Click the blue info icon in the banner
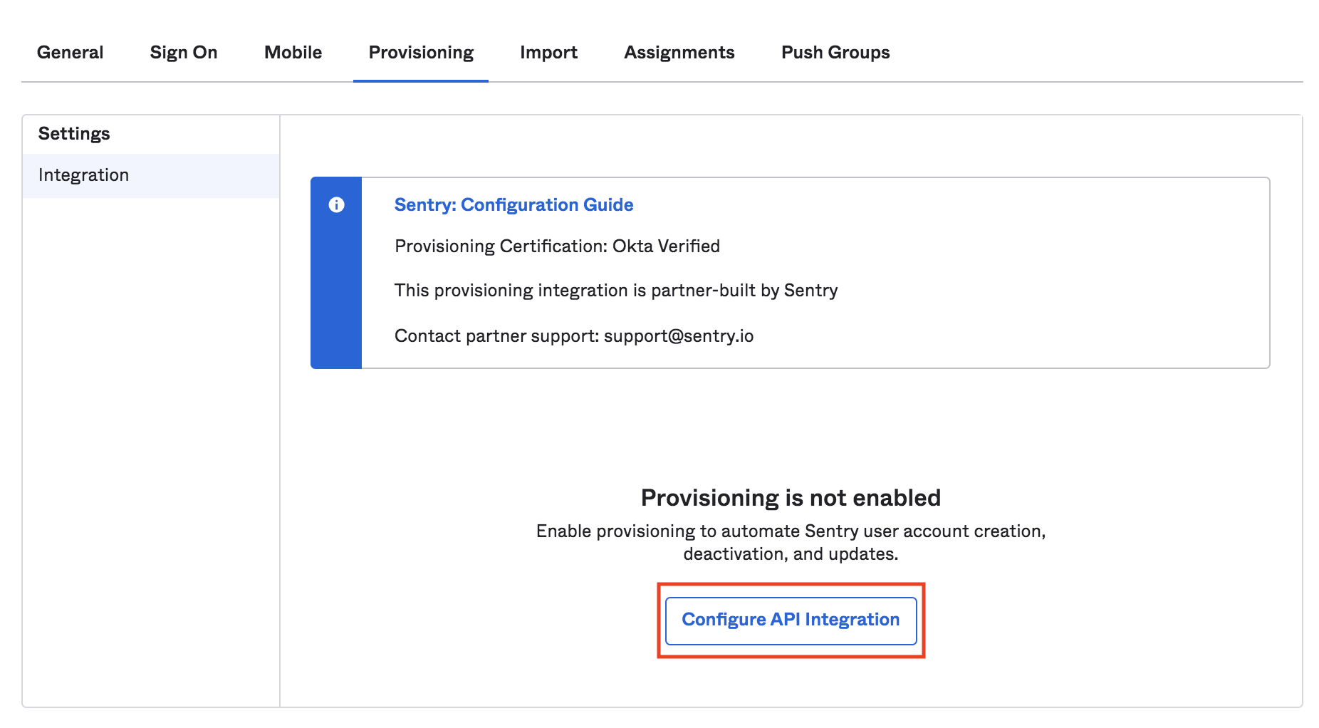 click(336, 204)
